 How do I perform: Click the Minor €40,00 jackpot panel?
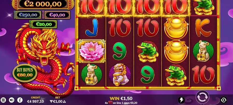click(x=57, y=15)
